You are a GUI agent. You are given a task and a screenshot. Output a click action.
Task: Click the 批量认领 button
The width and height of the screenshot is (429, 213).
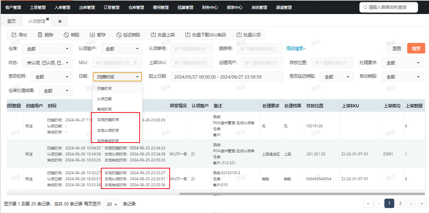click(249, 35)
